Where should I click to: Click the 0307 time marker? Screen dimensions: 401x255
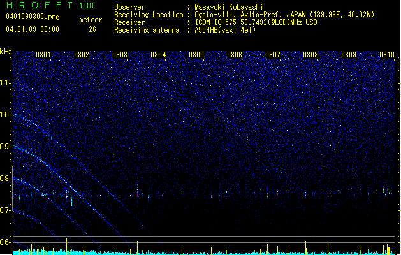point(273,55)
